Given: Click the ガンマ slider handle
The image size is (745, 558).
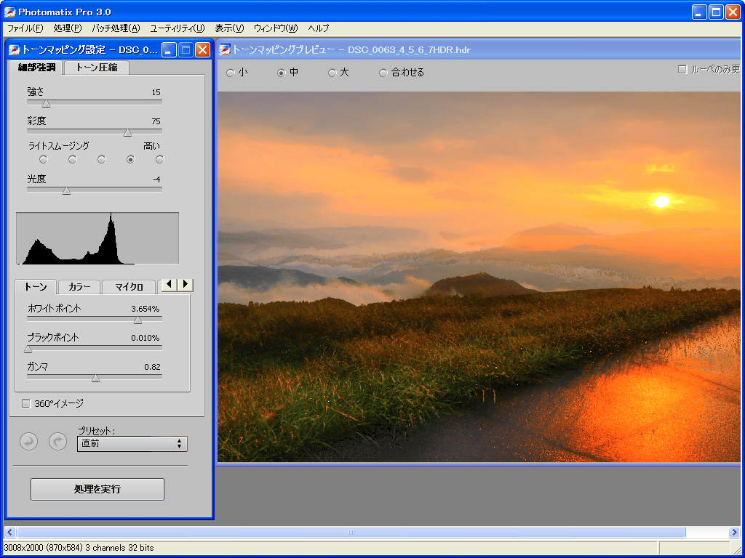Looking at the screenshot, I should point(95,378).
